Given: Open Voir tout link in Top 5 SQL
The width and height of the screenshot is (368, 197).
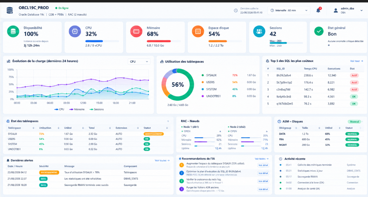Looking at the screenshot, I should click(x=356, y=61).
